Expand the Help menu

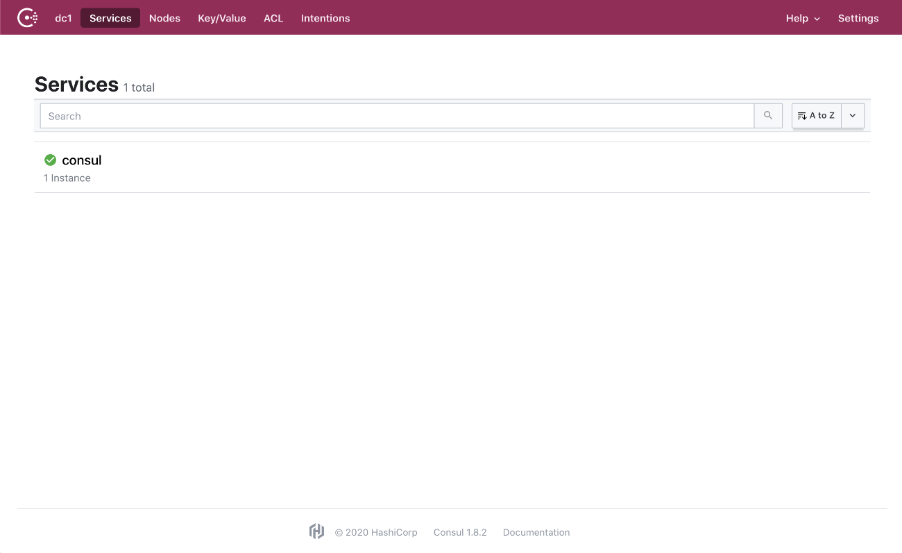(803, 18)
